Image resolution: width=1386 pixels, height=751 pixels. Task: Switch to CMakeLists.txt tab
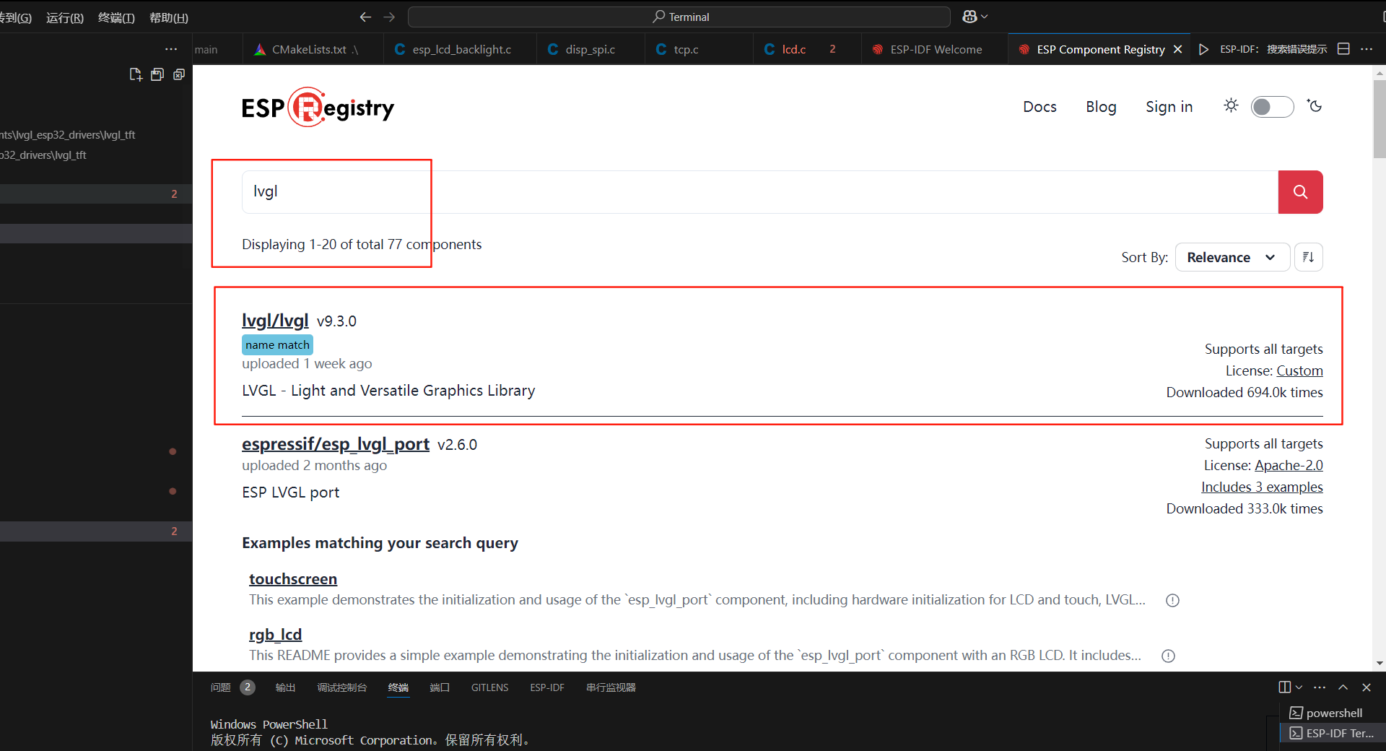coord(312,49)
